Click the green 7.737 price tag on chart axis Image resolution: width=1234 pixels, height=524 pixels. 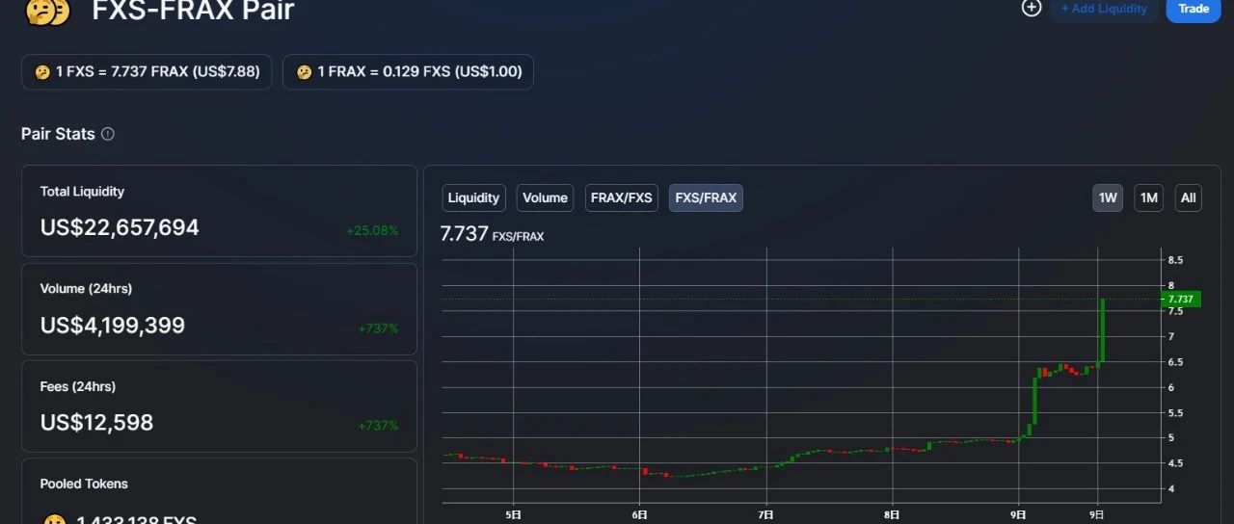tap(1181, 300)
